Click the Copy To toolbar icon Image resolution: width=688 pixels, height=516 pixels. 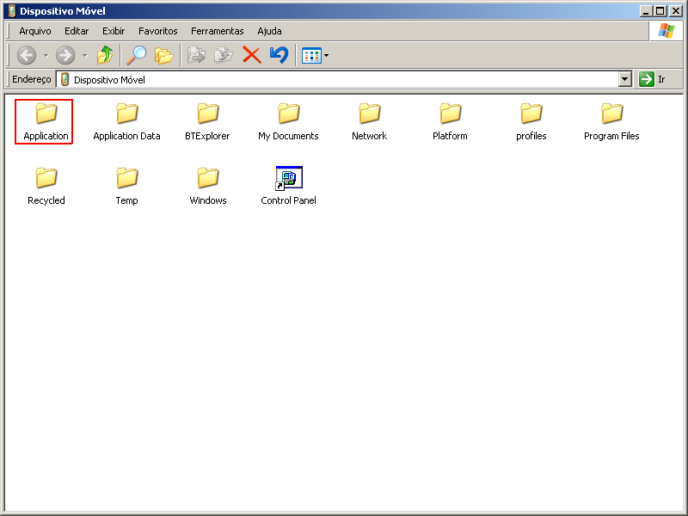coord(224,55)
